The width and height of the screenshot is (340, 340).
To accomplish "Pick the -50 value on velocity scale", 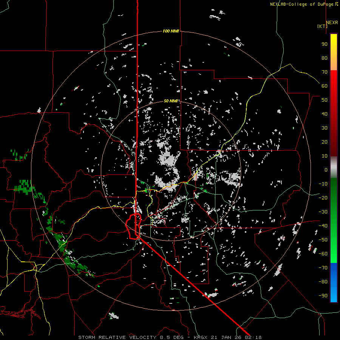I will 323,240.
